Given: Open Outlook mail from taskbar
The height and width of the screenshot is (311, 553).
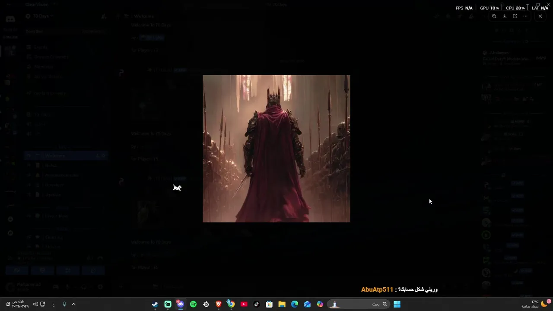Looking at the screenshot, I should (307, 304).
